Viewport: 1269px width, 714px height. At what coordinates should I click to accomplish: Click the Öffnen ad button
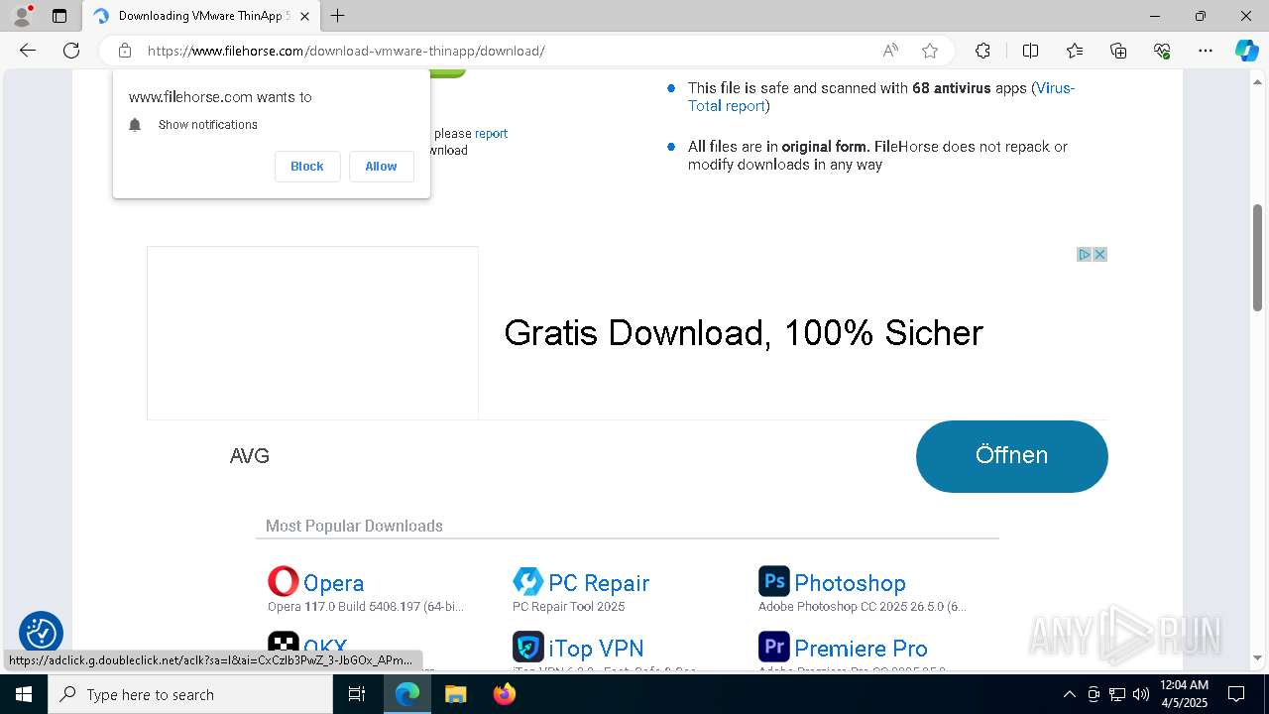1012,456
